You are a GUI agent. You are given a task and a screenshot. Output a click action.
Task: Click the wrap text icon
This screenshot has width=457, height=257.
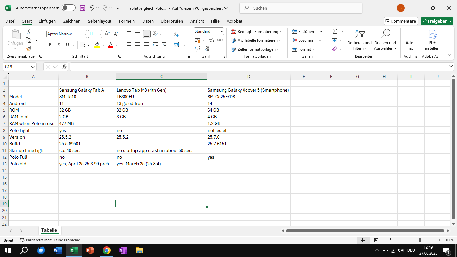click(177, 34)
